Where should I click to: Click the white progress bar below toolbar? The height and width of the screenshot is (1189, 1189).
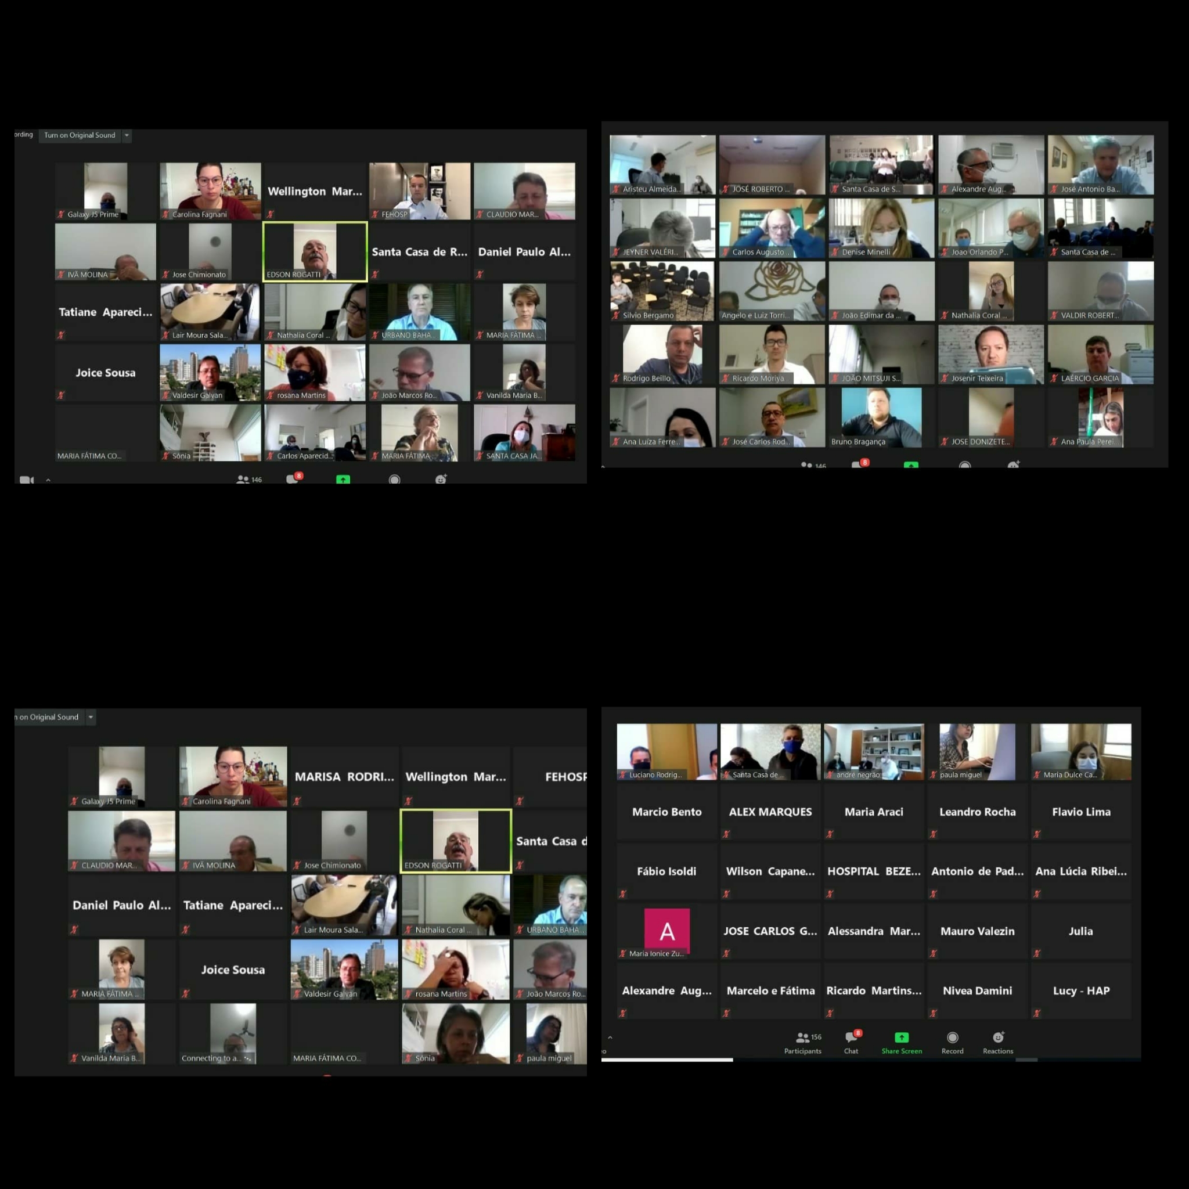[666, 1060]
